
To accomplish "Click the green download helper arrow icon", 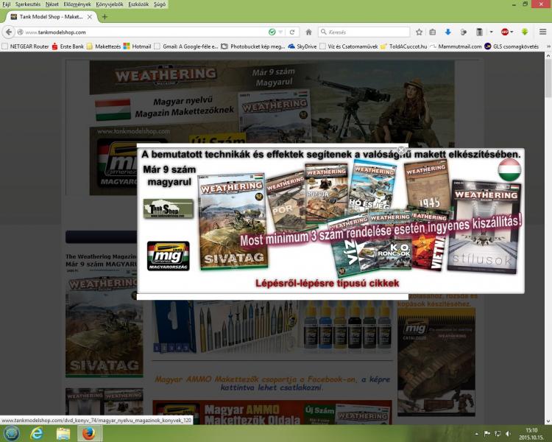I will (x=525, y=32).
